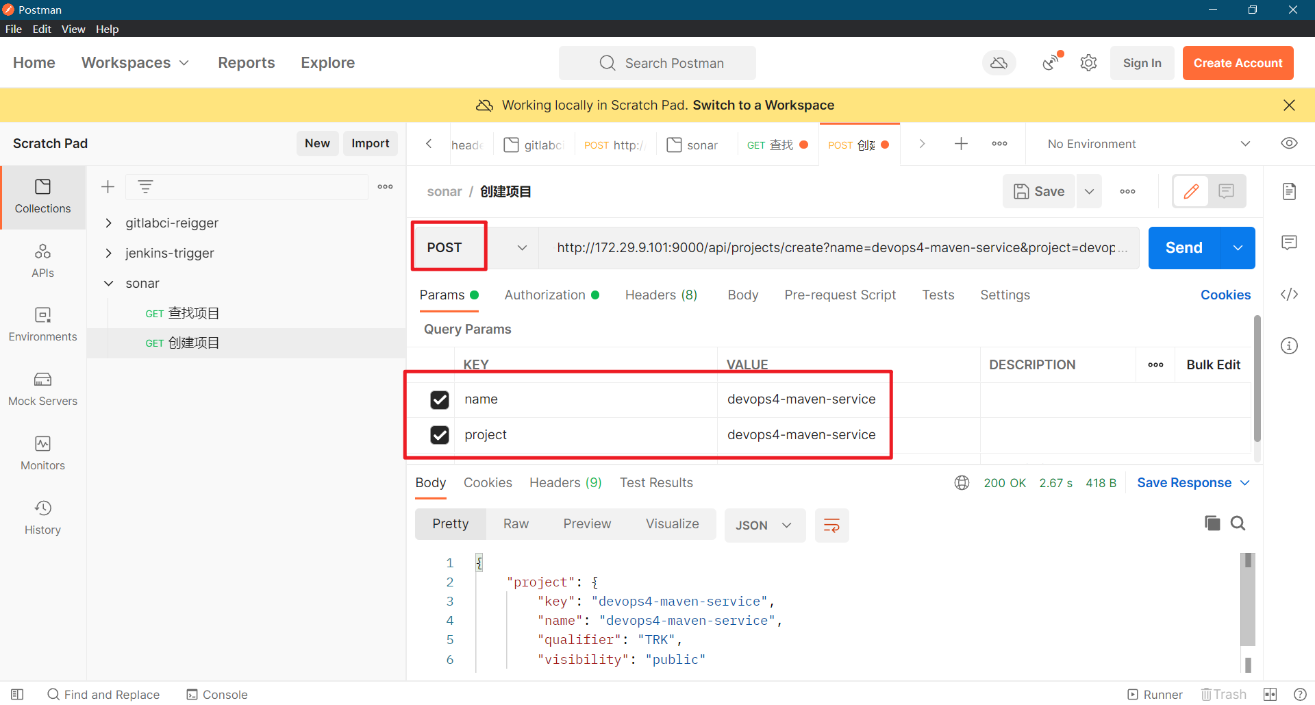The image size is (1315, 705).
Task: Toggle response line wrap icon
Action: (x=831, y=525)
